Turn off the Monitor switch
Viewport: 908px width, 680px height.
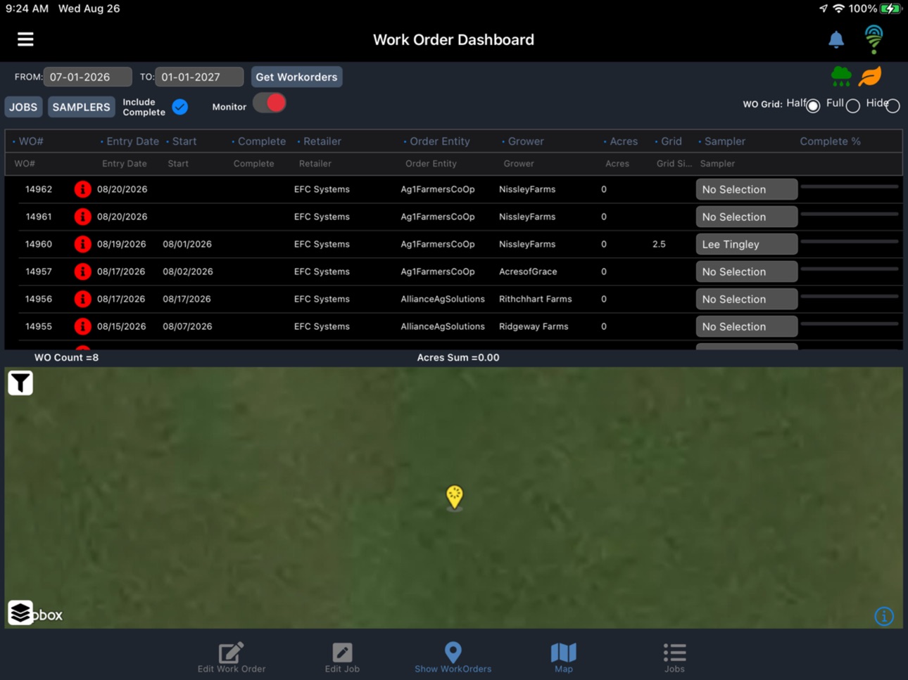(x=270, y=103)
